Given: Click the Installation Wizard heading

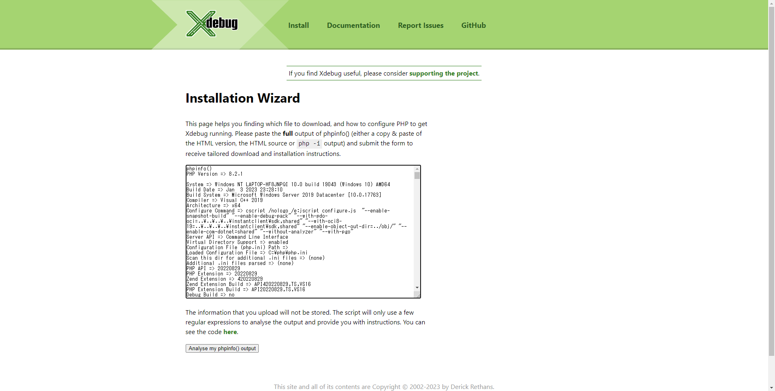Looking at the screenshot, I should (243, 98).
